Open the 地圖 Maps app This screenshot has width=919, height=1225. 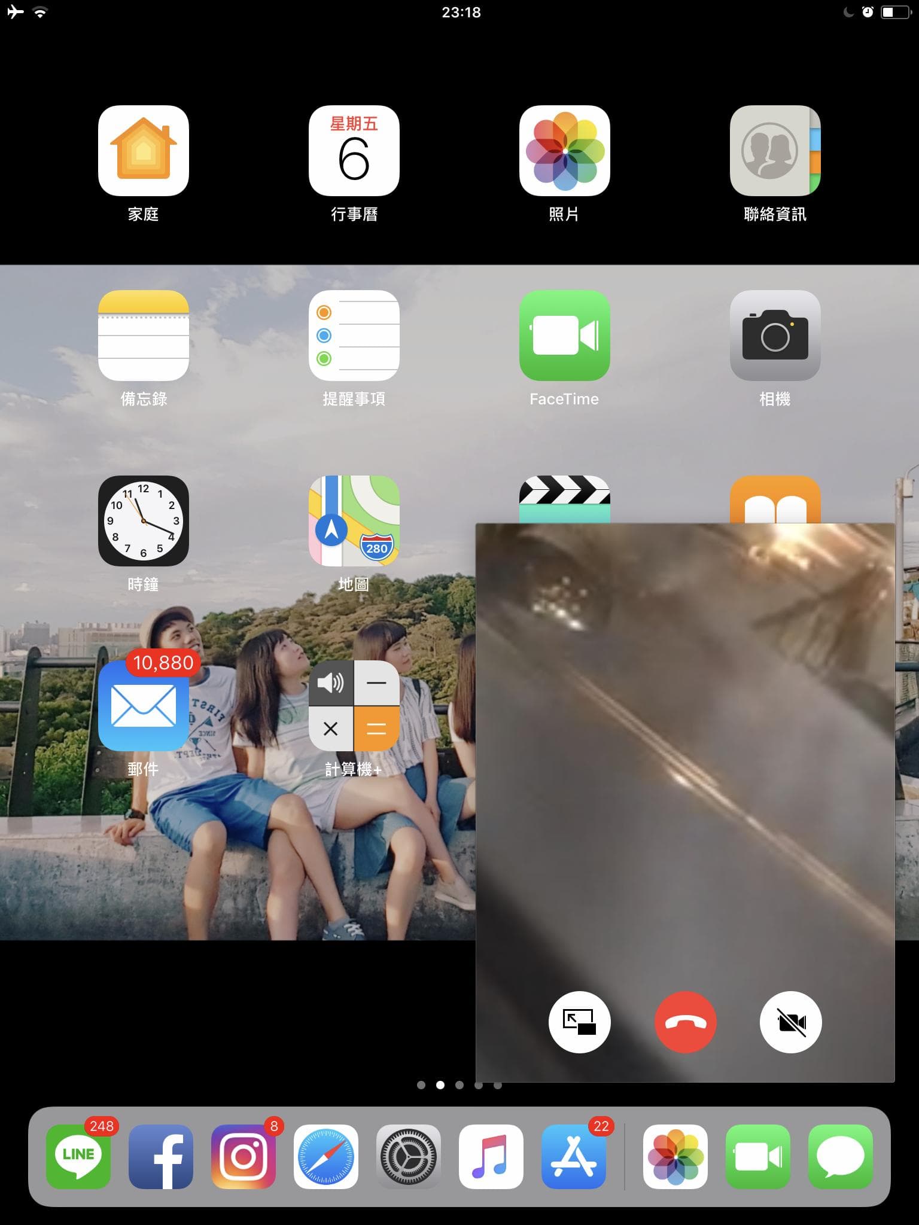(x=354, y=521)
